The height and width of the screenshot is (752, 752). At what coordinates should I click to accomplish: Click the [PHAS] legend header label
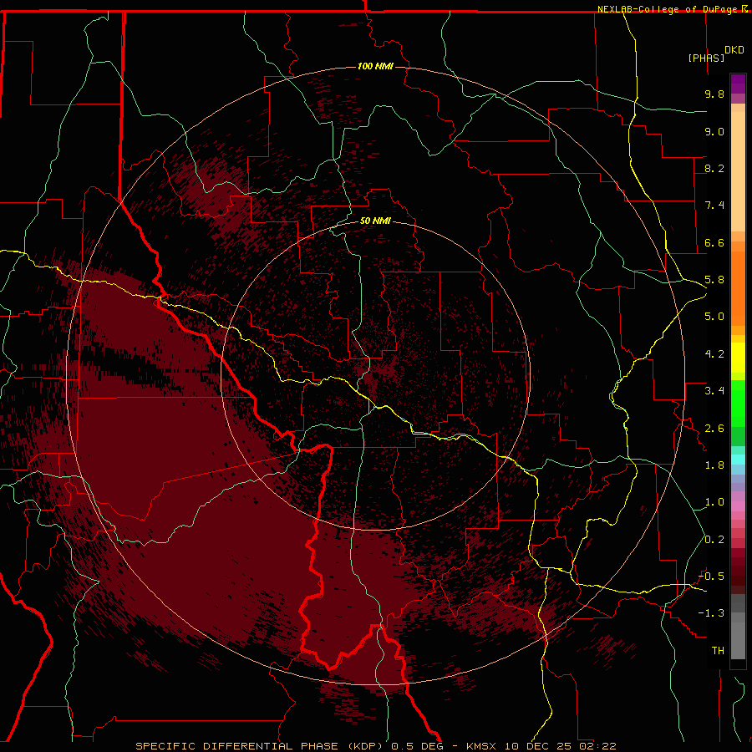click(706, 58)
